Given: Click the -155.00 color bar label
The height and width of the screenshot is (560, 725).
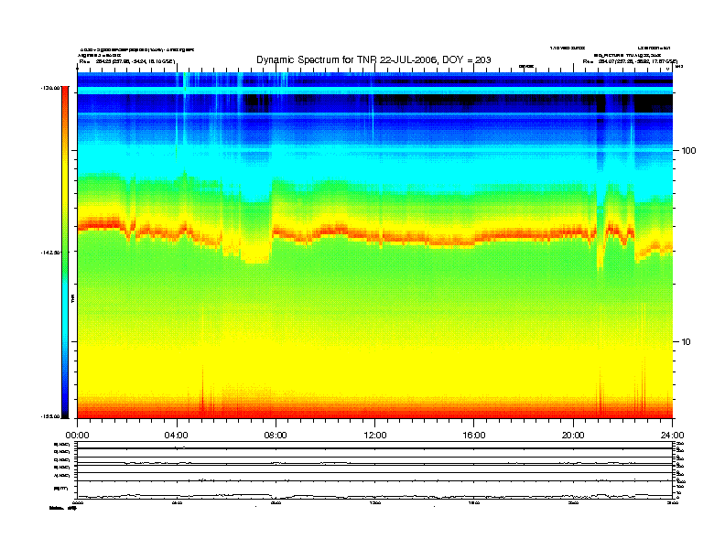Looking at the screenshot, I should (x=50, y=416).
